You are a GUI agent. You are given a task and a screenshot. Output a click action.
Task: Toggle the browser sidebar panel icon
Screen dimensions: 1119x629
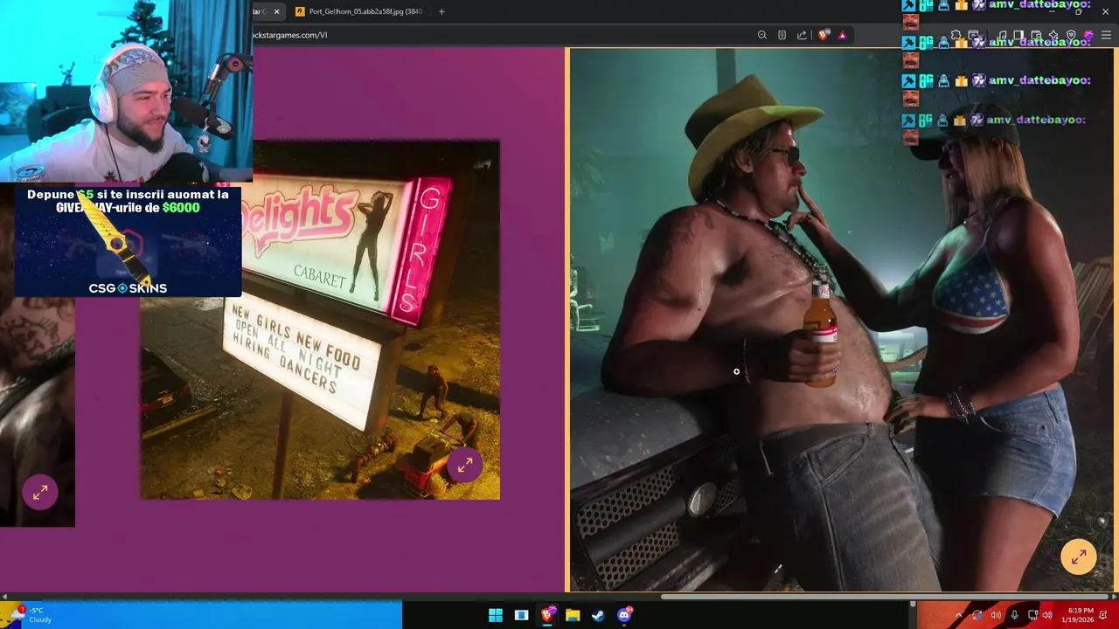point(1018,35)
